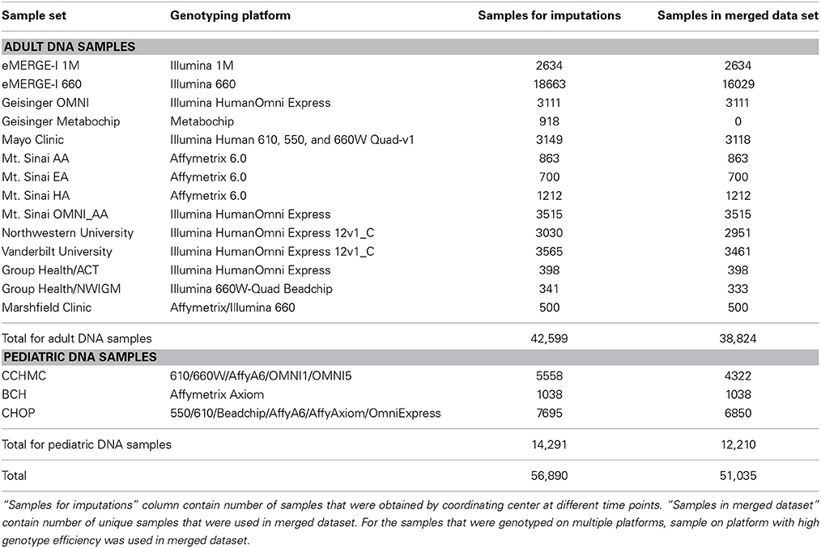Select the "Samples in merged data set" header
Image resolution: width=821 pixels, height=548 pixels.
point(738,15)
